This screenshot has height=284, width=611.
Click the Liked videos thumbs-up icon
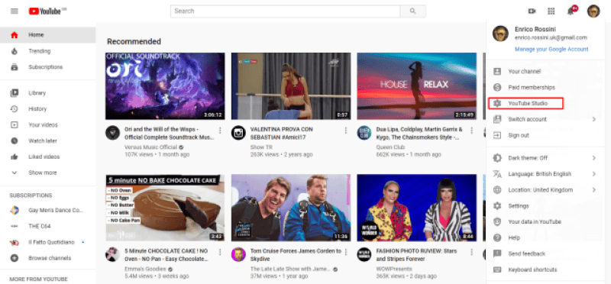pos(15,157)
